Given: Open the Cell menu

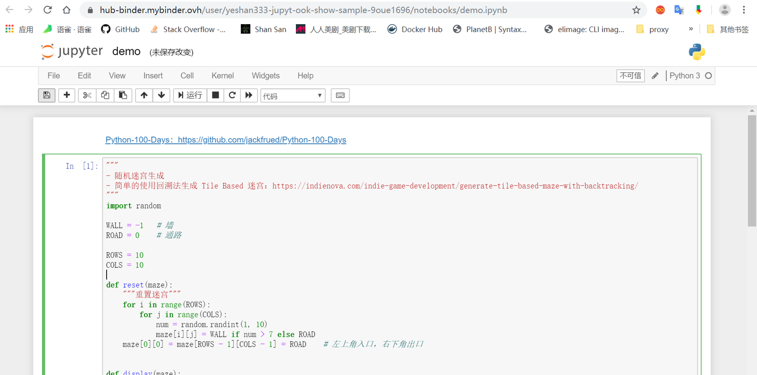Looking at the screenshot, I should point(187,76).
